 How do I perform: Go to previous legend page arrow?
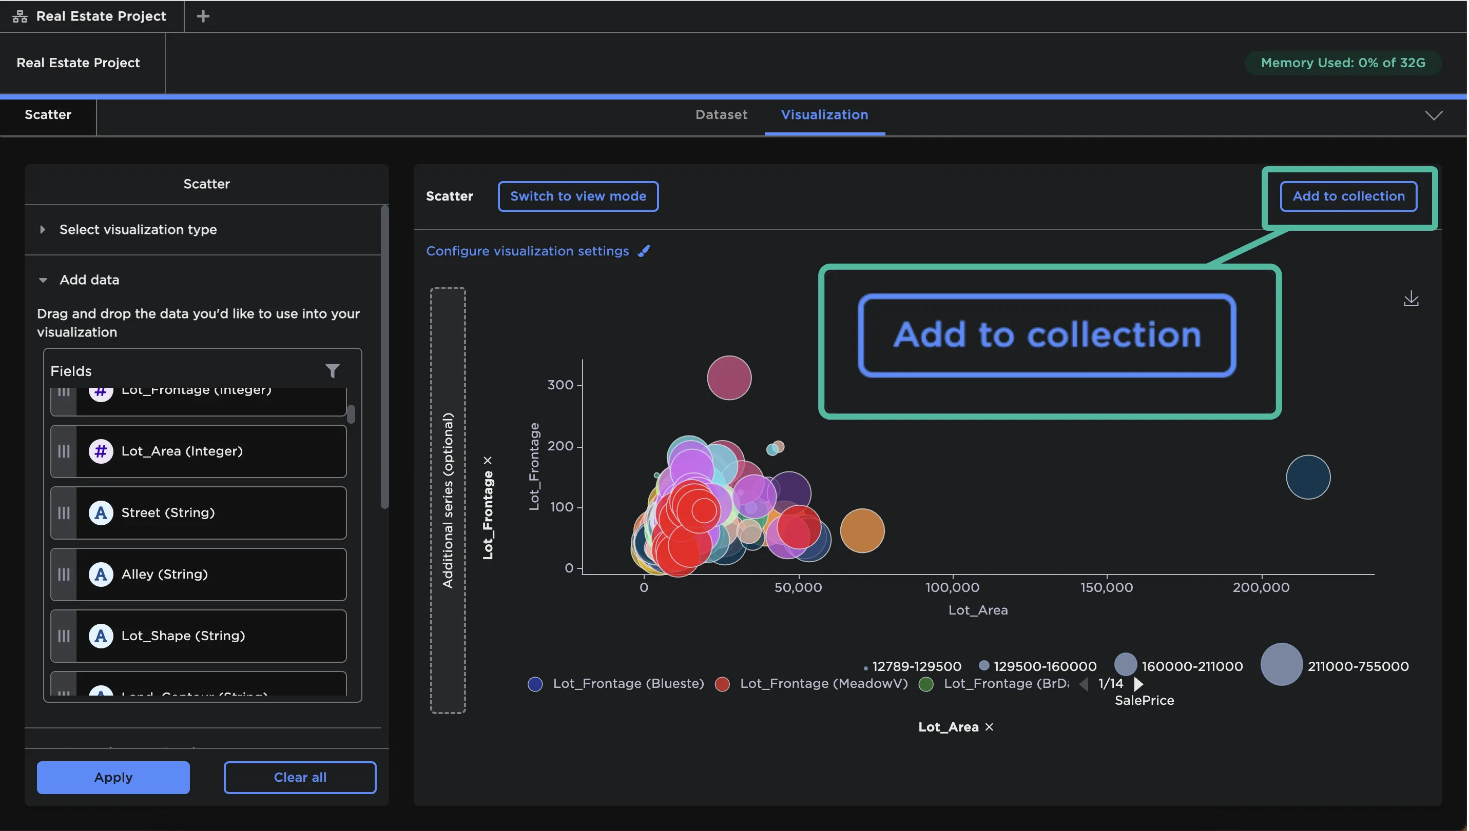[x=1084, y=684]
